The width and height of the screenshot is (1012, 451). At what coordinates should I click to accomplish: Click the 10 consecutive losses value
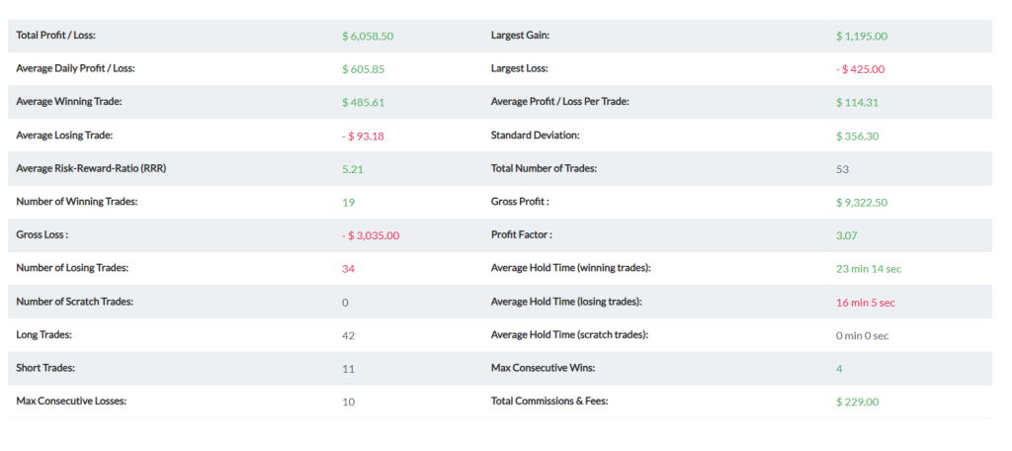tap(349, 402)
